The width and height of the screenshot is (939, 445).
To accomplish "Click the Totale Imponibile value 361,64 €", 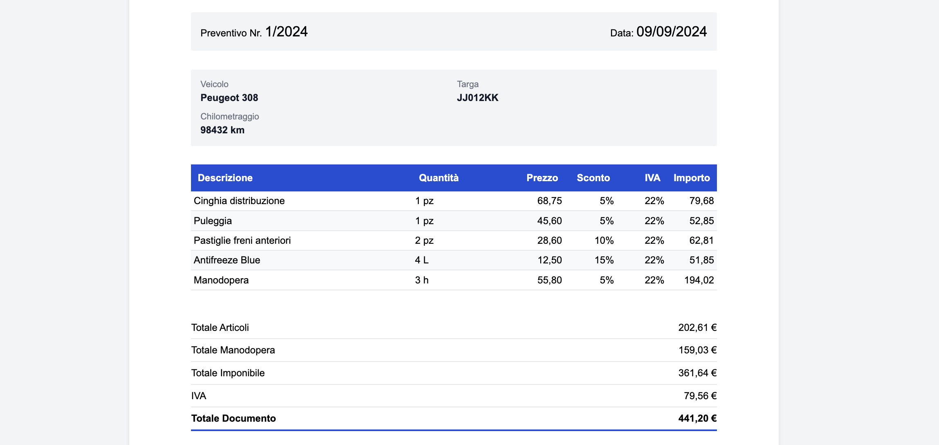I will (697, 373).
